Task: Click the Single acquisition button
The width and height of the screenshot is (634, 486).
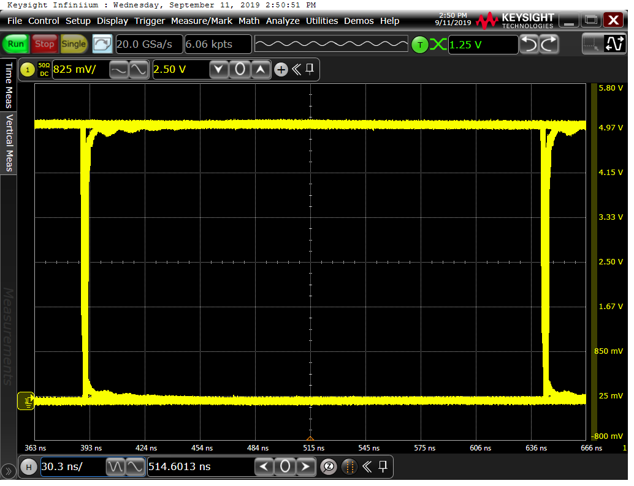Action: [74, 44]
